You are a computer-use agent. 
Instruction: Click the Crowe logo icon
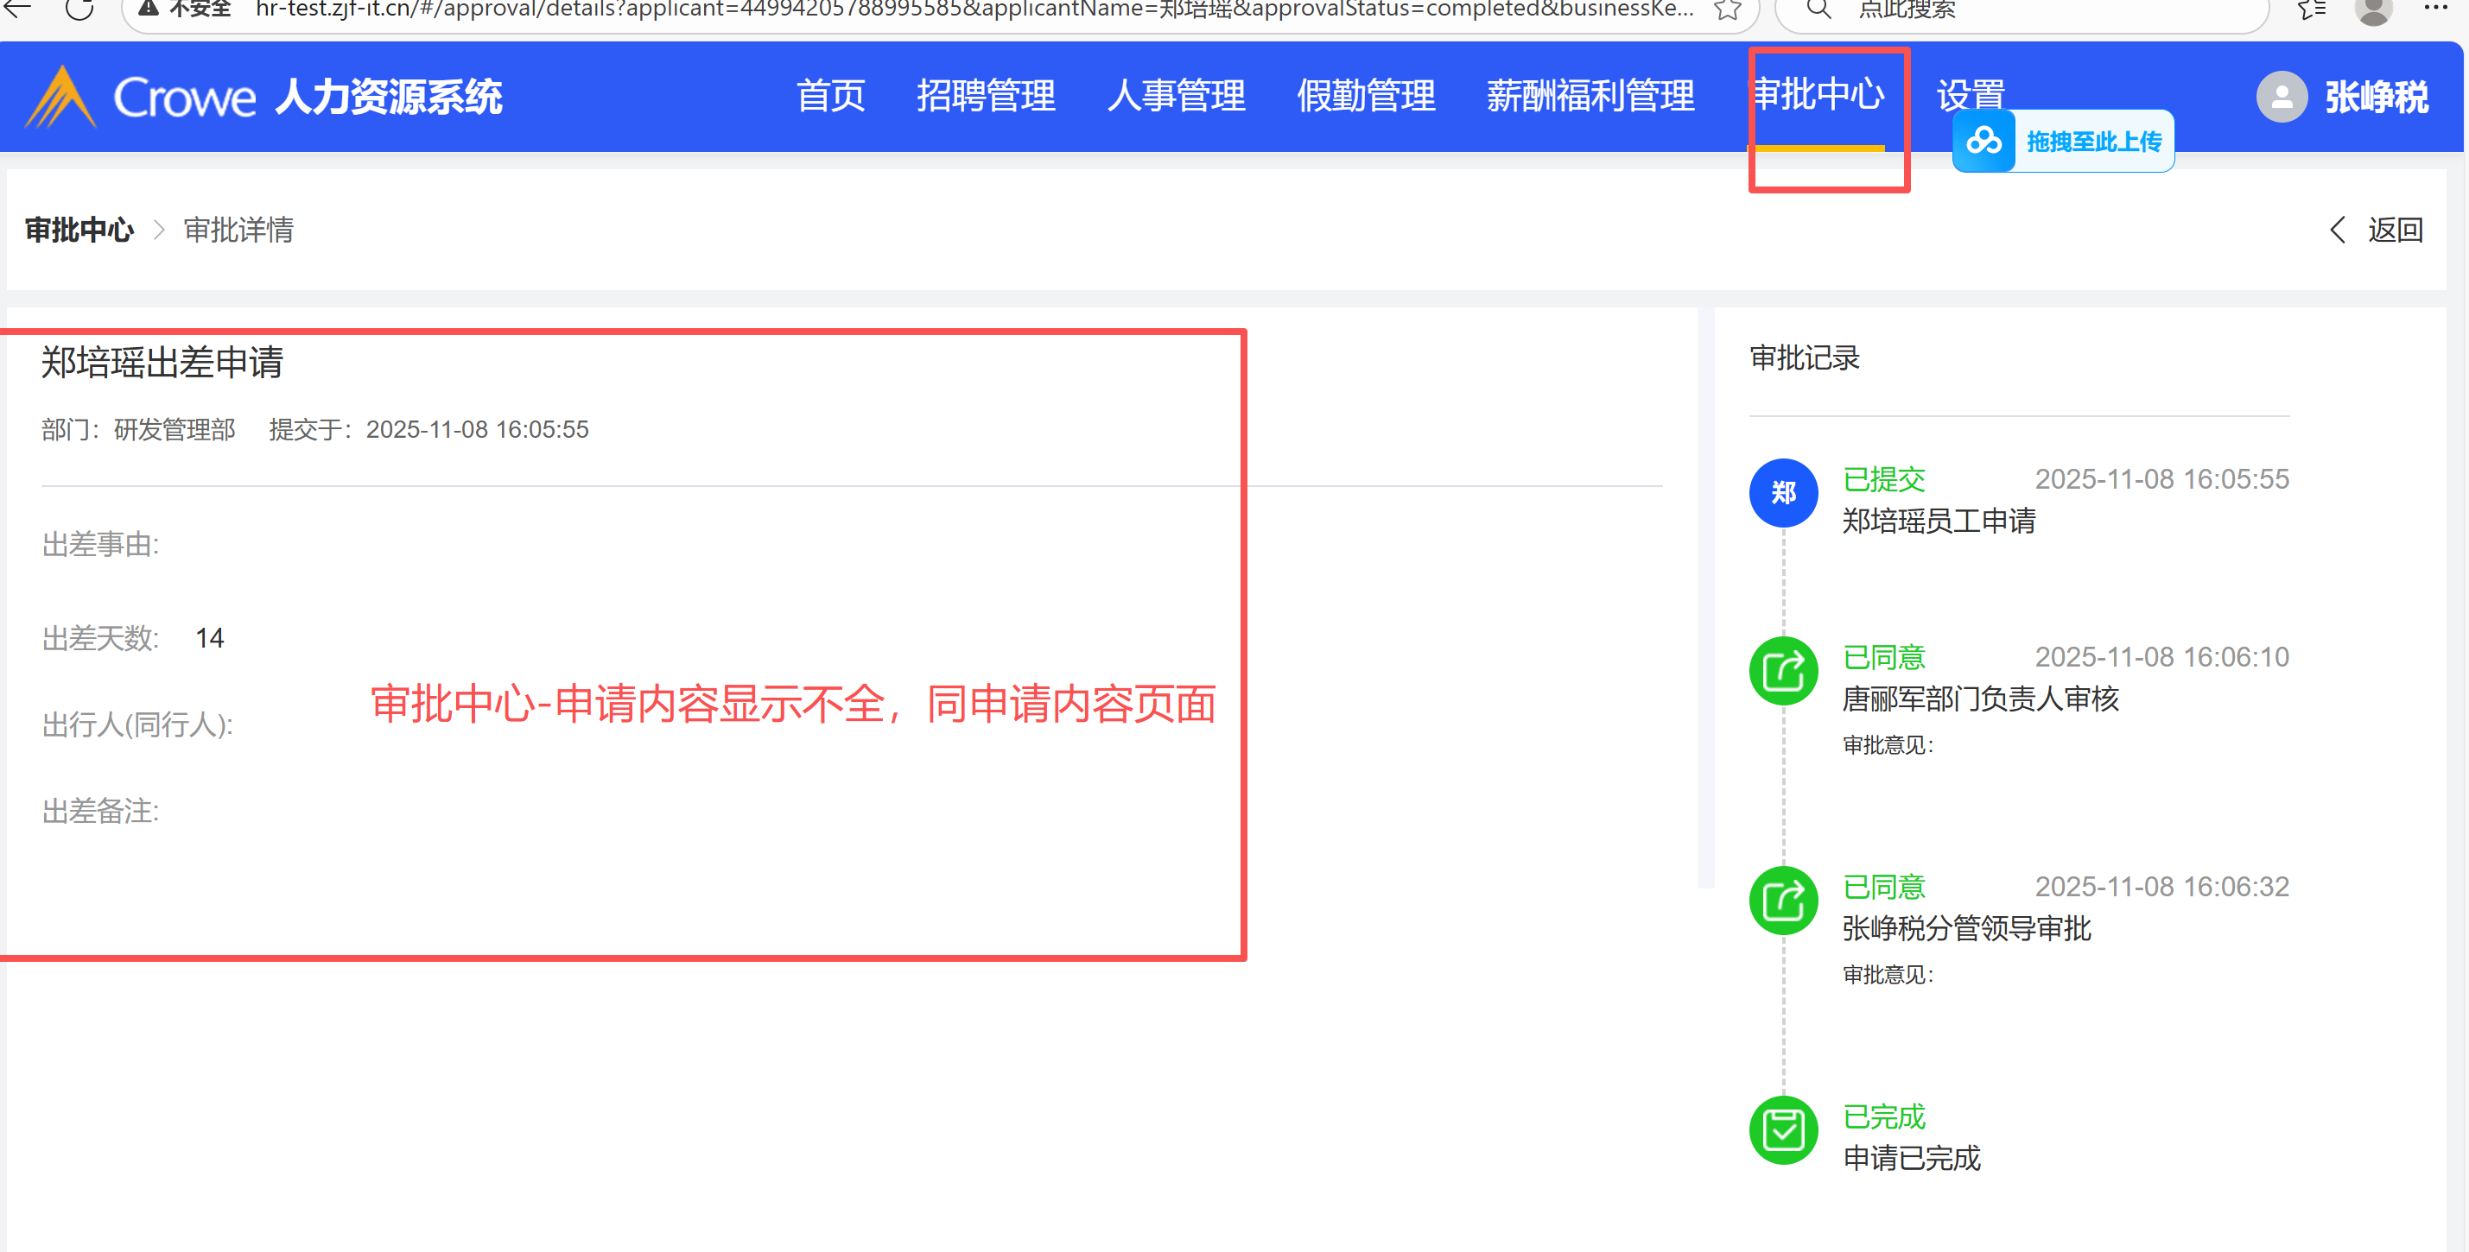pos(60,97)
